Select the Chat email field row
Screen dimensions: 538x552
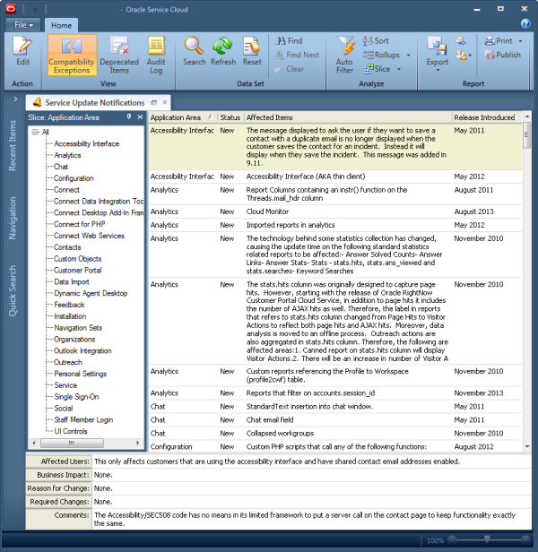(x=335, y=420)
